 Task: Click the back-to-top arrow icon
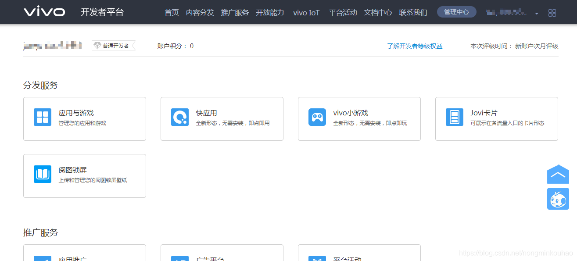coord(558,174)
